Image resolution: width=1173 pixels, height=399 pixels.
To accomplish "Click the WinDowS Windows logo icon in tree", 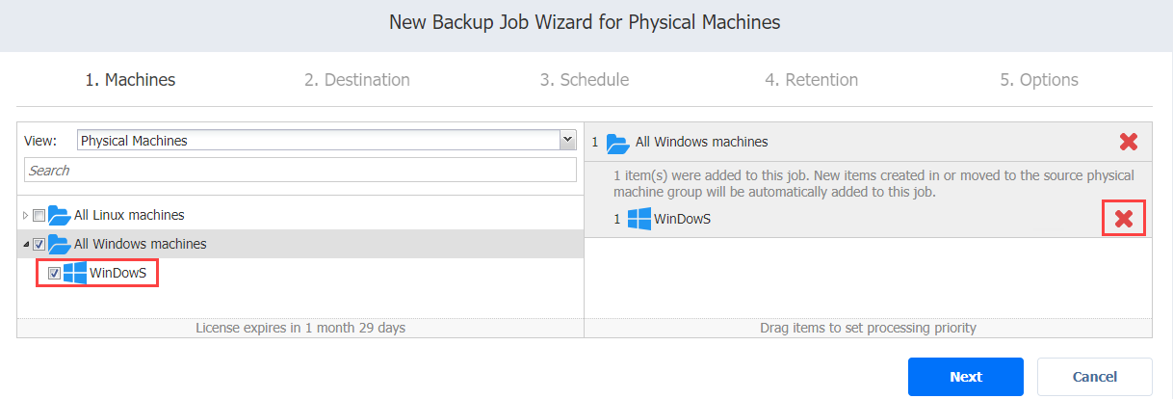I will [75, 273].
